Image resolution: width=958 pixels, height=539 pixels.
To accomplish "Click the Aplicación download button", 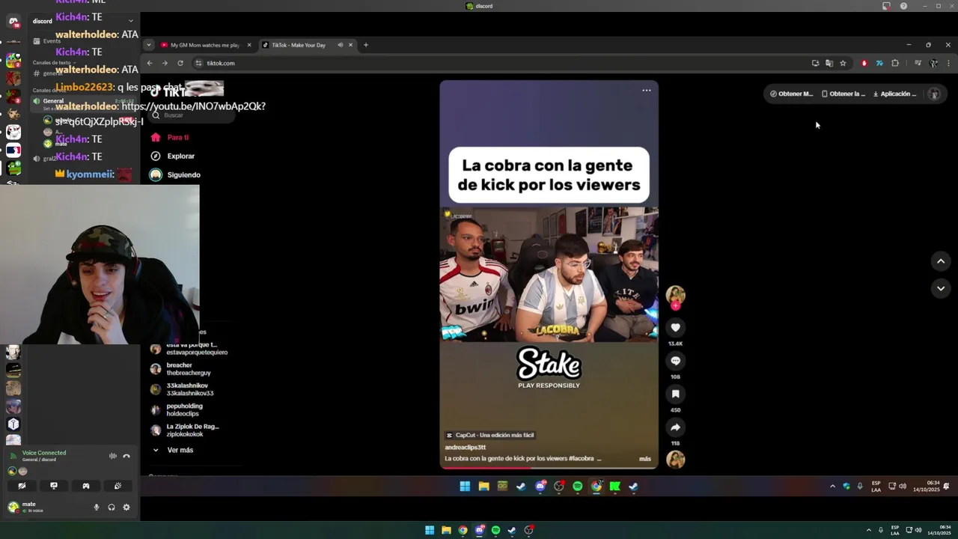I will (x=894, y=94).
